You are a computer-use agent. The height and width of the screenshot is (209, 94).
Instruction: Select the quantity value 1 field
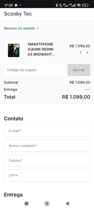(80, 52)
